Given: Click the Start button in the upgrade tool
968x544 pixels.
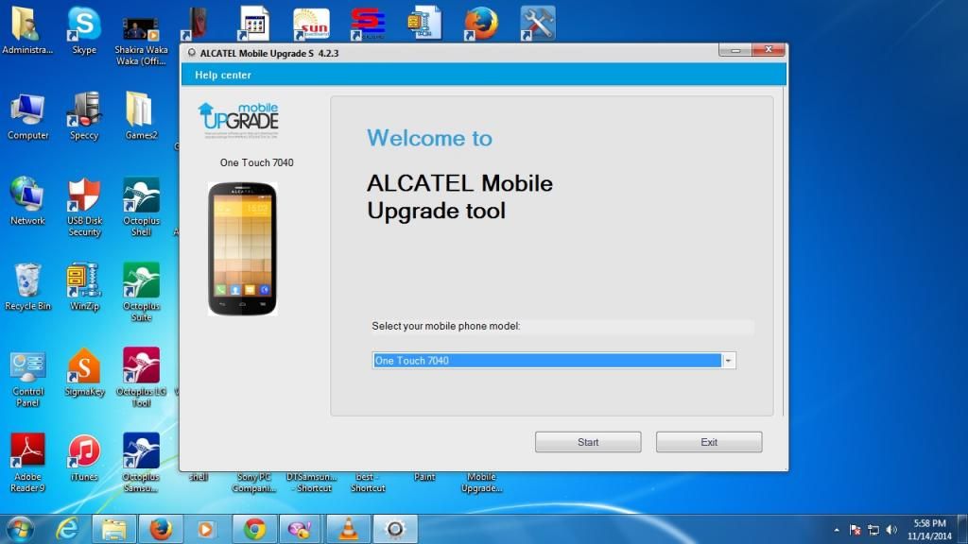Looking at the screenshot, I should point(588,442).
